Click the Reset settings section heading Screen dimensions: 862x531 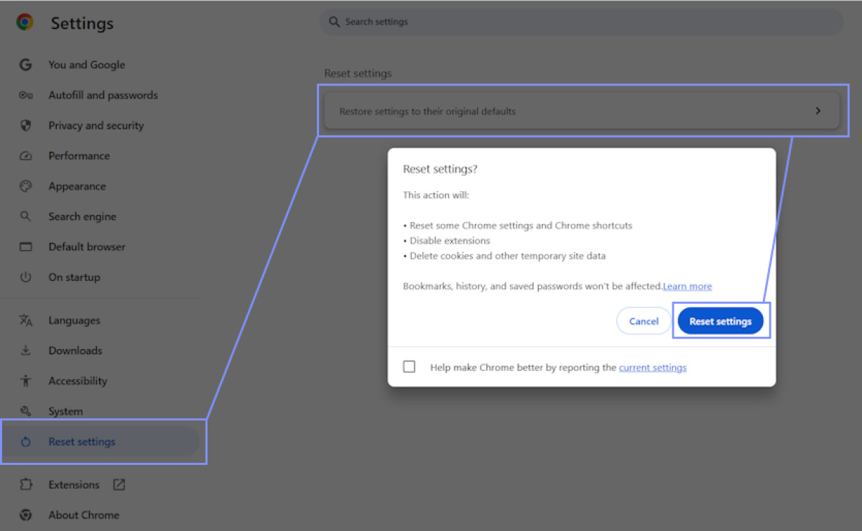(x=358, y=73)
